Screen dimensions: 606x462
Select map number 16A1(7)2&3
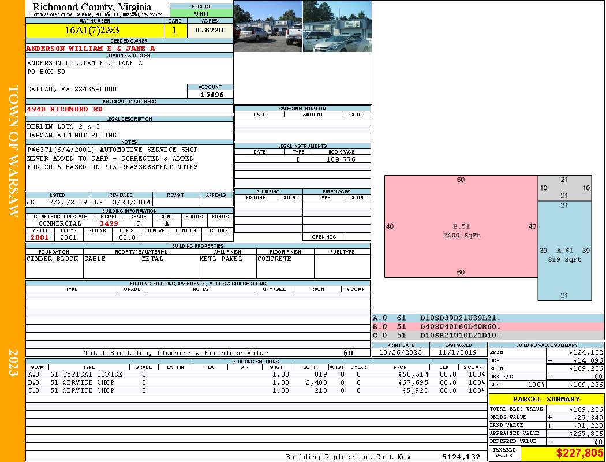[x=92, y=30]
